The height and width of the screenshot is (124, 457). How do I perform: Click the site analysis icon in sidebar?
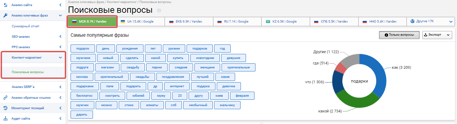pyautogui.click(x=5, y=5)
